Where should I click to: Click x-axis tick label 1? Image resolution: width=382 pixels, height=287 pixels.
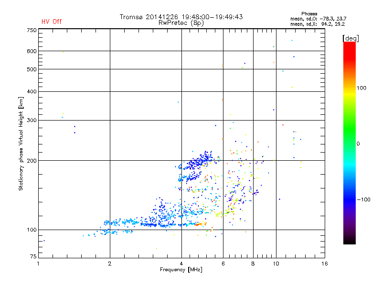[38, 264]
